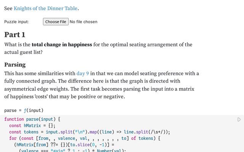Screen dimensions: 244x152
Task: Follow the day 9 link
Action: coord(83,73)
